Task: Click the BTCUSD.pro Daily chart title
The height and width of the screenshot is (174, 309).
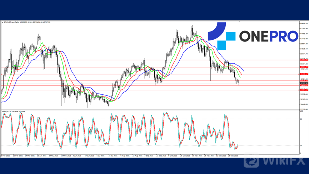Action: click(x=11, y=22)
